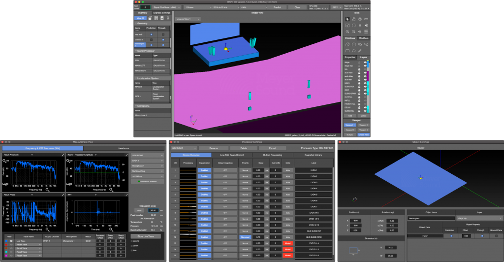Hide the DELAY layer
Viewport: 504px width, 262px height.
(365, 108)
